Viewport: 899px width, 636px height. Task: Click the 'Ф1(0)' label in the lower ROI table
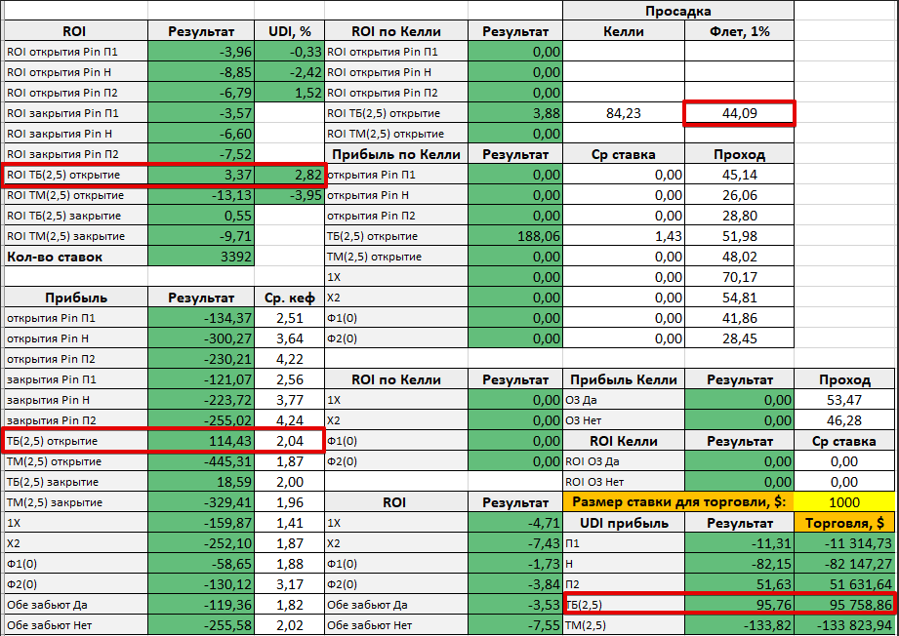point(396,564)
